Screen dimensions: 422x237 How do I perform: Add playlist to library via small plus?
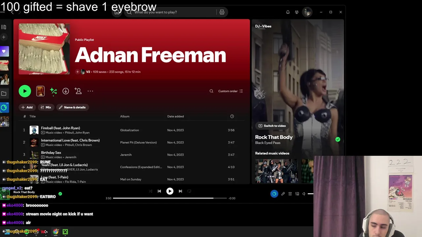click(77, 72)
